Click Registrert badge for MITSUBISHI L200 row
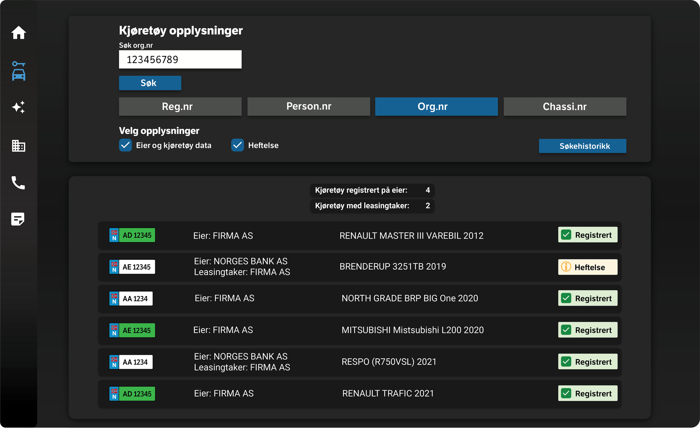This screenshot has width=700, height=430. pos(588,330)
